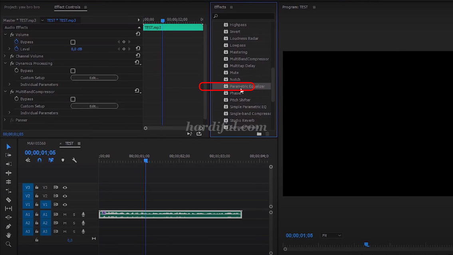
Task: Open the Effect Controls tab
Action: point(68,7)
